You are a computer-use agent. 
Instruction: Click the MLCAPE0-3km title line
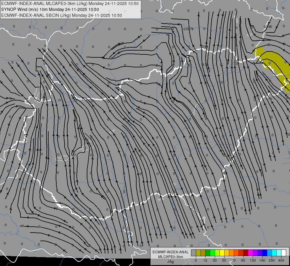click(x=70, y=4)
